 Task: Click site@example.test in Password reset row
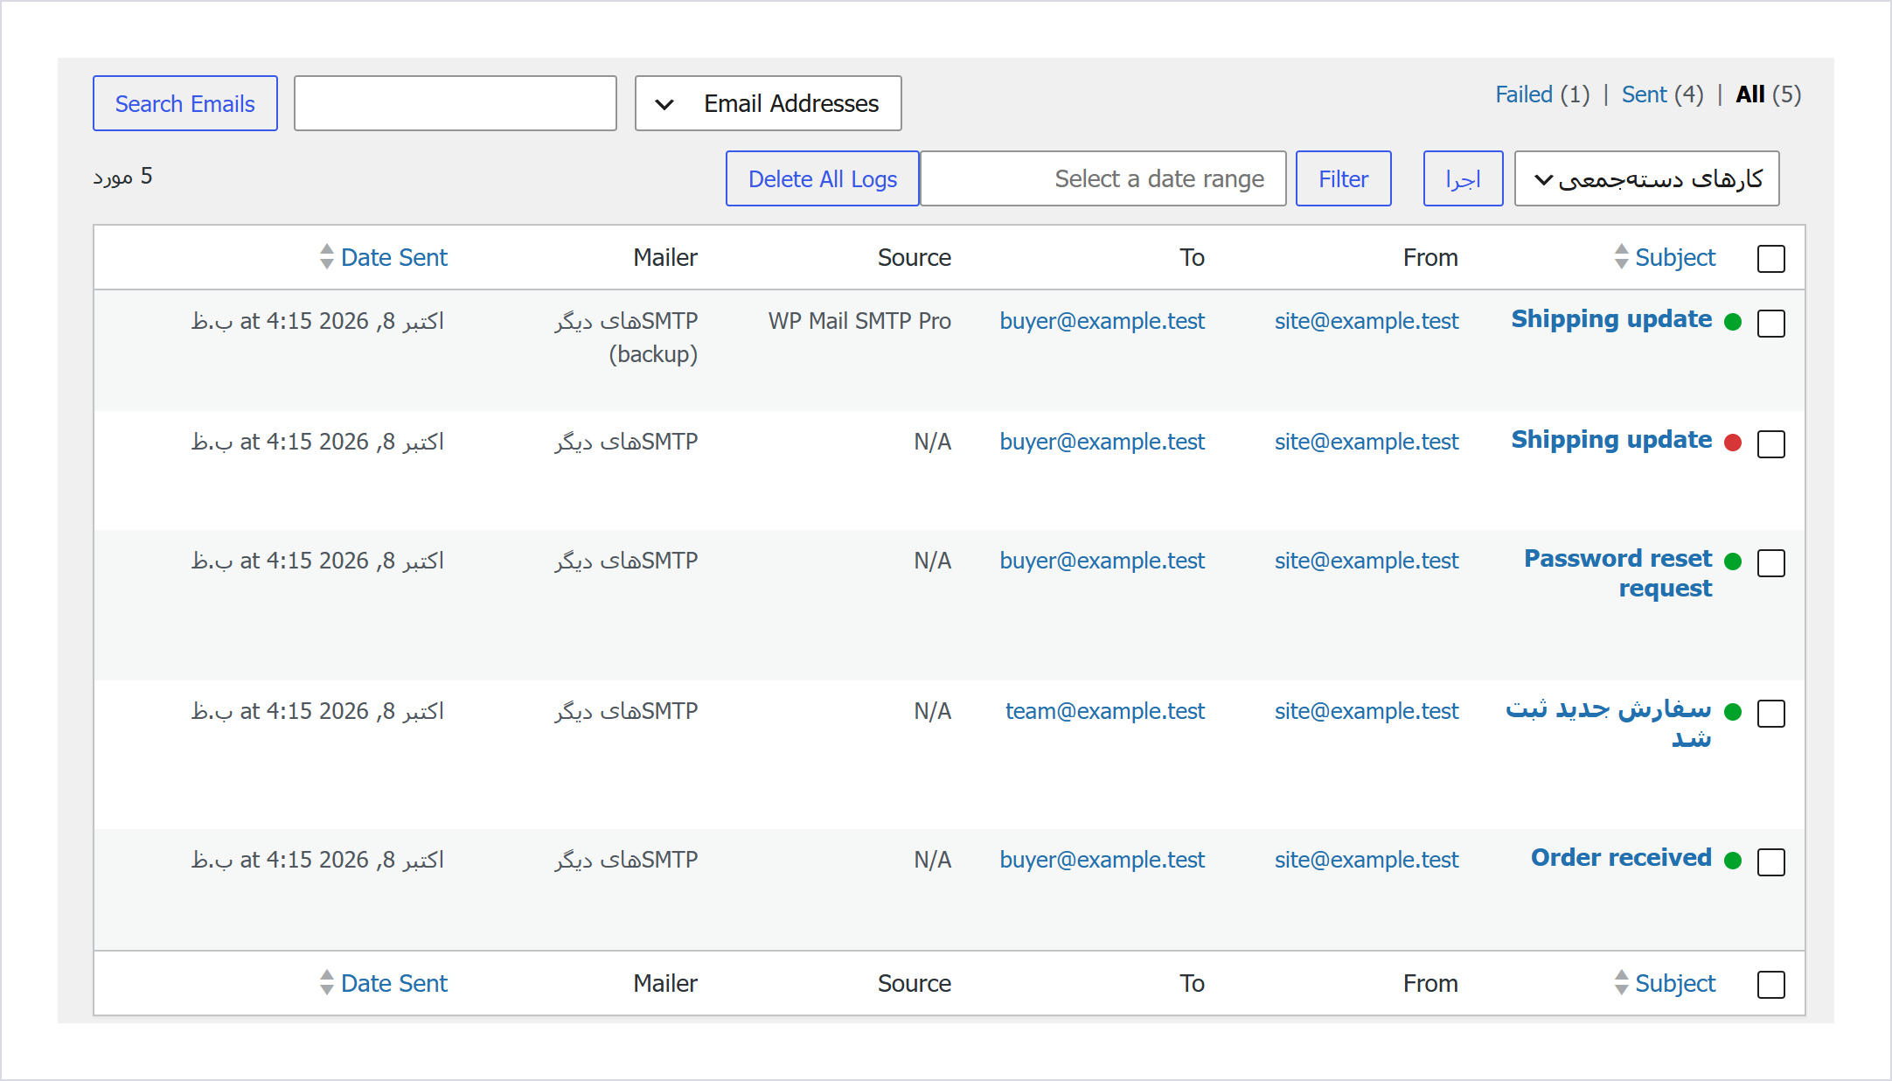1367,561
